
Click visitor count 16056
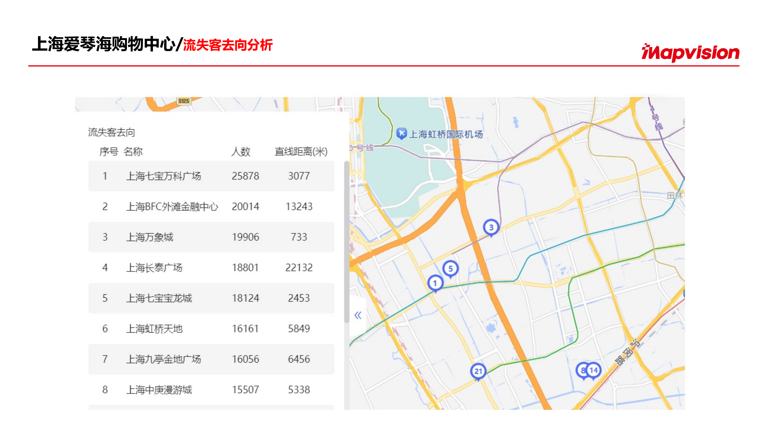click(x=245, y=359)
